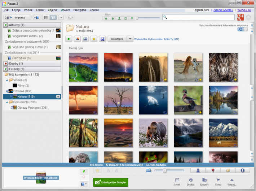This screenshot has height=191, width=256.
Task: Create a photo collage from folder
Action: (77, 39)
